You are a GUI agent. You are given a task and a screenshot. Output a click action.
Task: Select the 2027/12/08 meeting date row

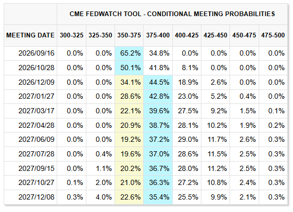146,197
